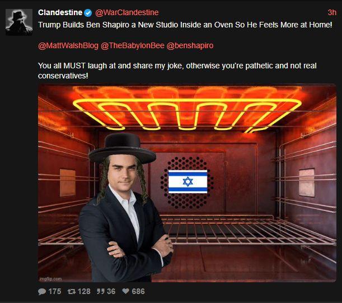Screen dimensions: 342x303
Task: Click the post's first headline text line
Action: (185, 25)
